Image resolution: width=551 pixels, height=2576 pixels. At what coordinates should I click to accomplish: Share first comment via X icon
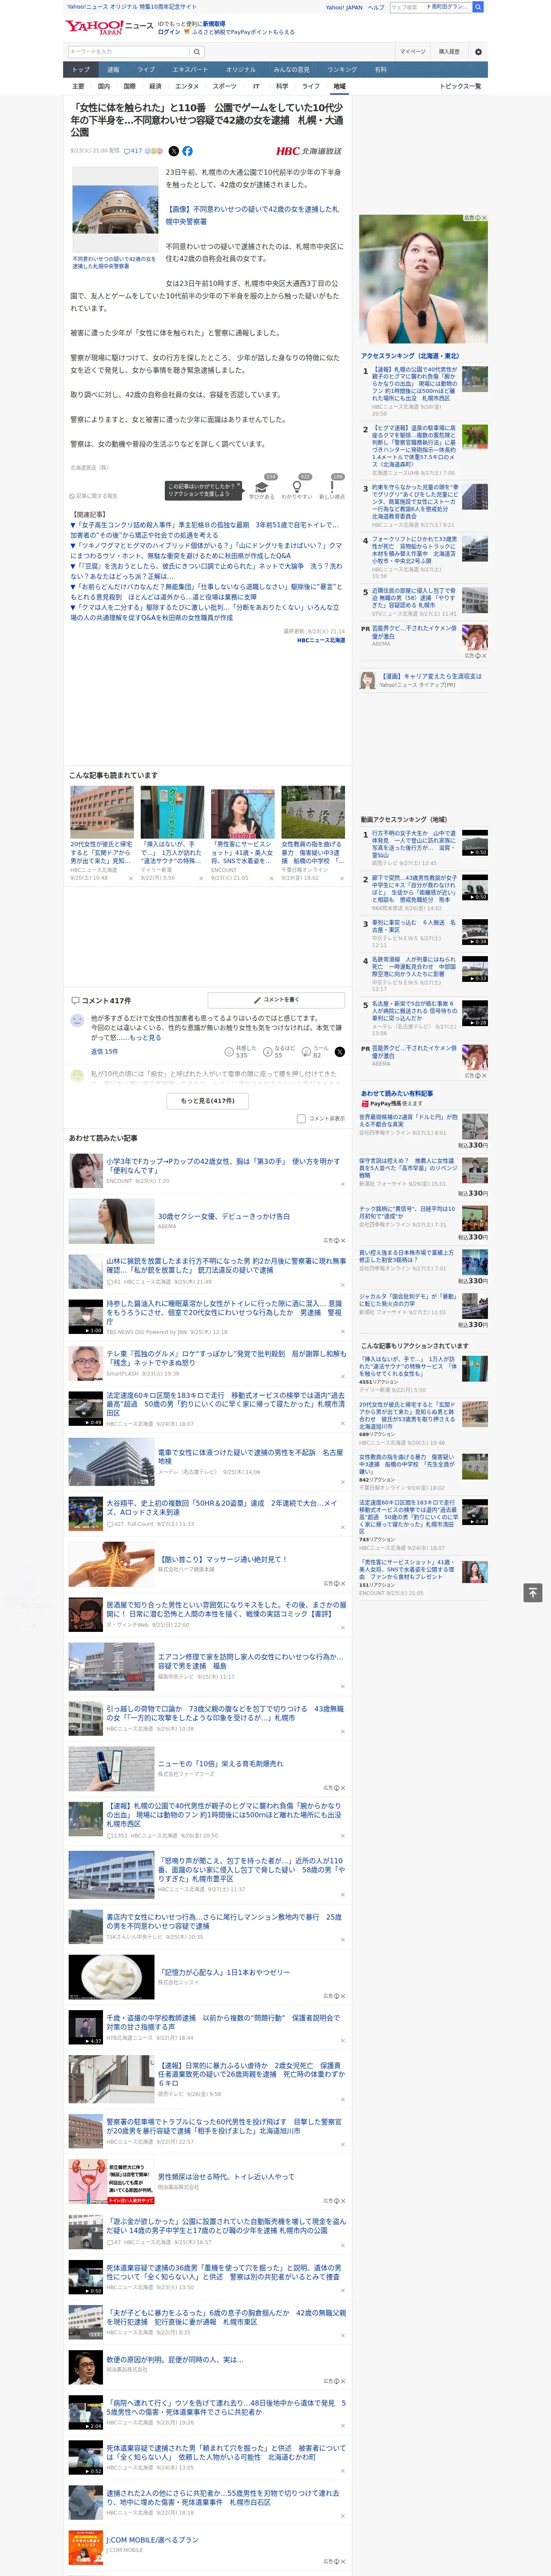(340, 1051)
